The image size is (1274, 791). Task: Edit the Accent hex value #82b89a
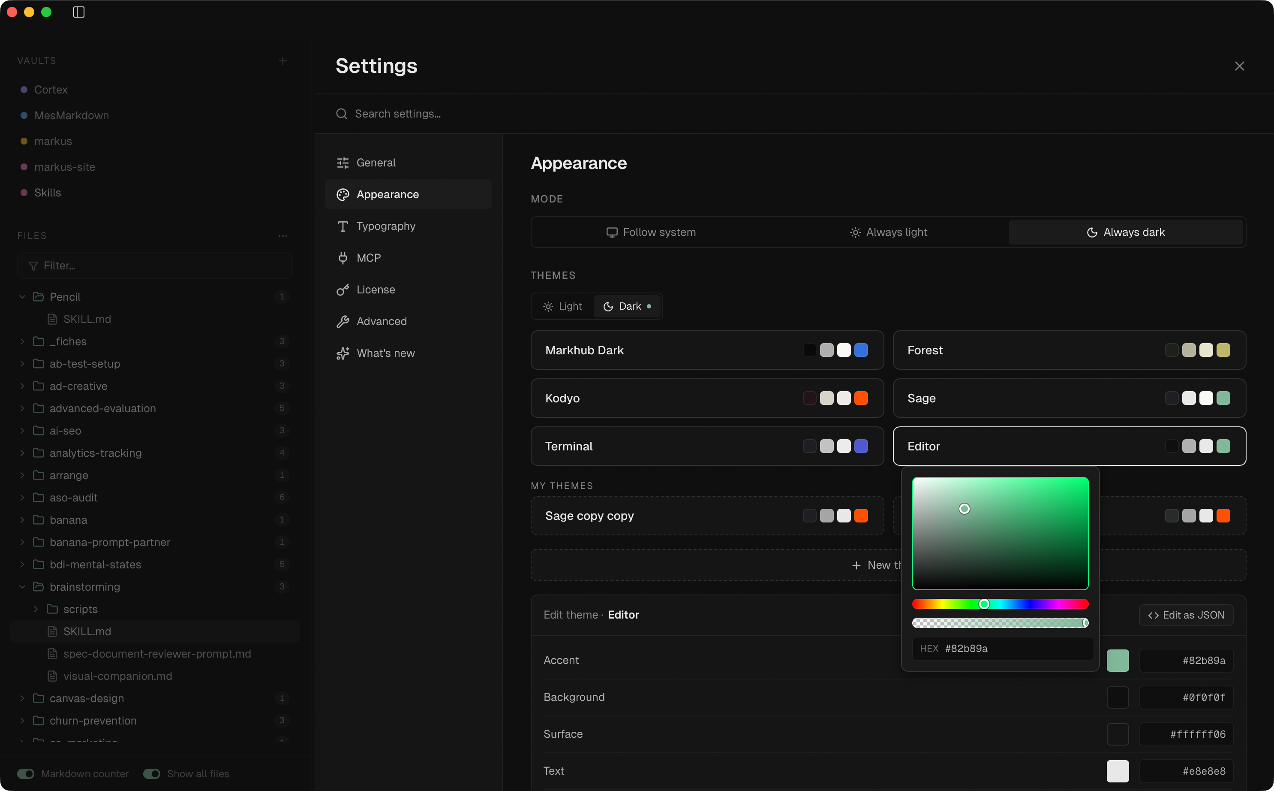1186,661
